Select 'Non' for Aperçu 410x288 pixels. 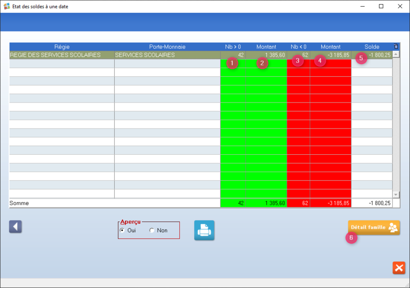tap(152, 231)
